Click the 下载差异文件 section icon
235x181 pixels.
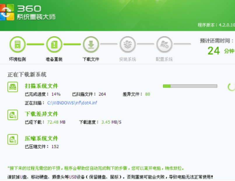coord(13,115)
